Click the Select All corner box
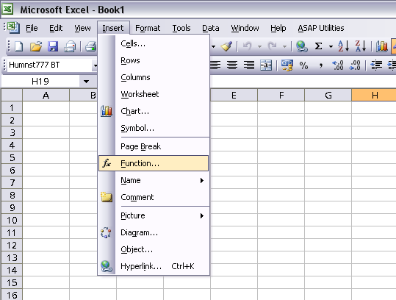396x300 pixels. pos(12,96)
